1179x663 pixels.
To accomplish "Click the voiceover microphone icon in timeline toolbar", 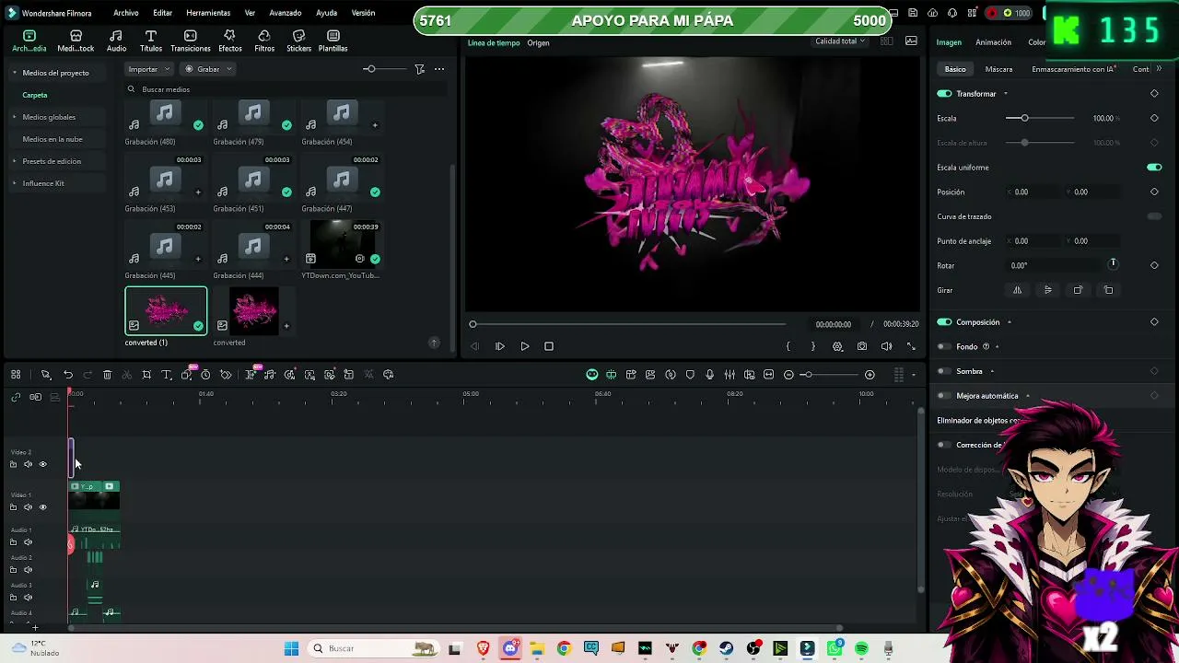I will click(709, 375).
